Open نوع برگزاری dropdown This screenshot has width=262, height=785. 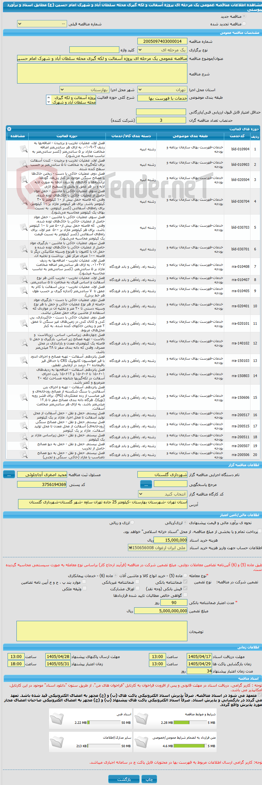tap(162, 50)
